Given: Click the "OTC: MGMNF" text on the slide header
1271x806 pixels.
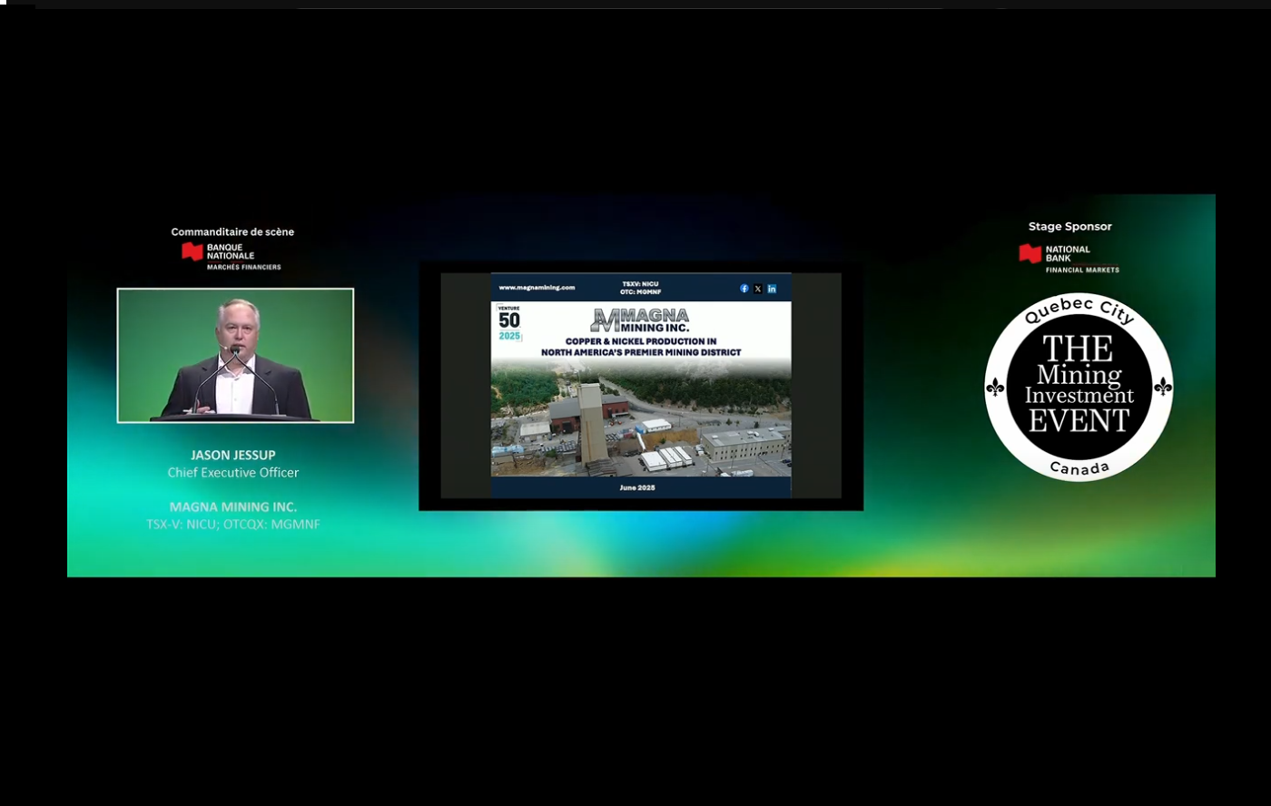Looking at the screenshot, I should (640, 292).
